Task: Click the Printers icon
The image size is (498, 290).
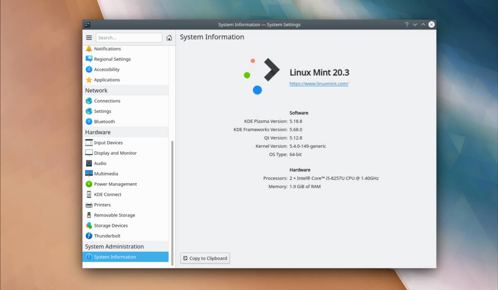Action: tap(89, 205)
